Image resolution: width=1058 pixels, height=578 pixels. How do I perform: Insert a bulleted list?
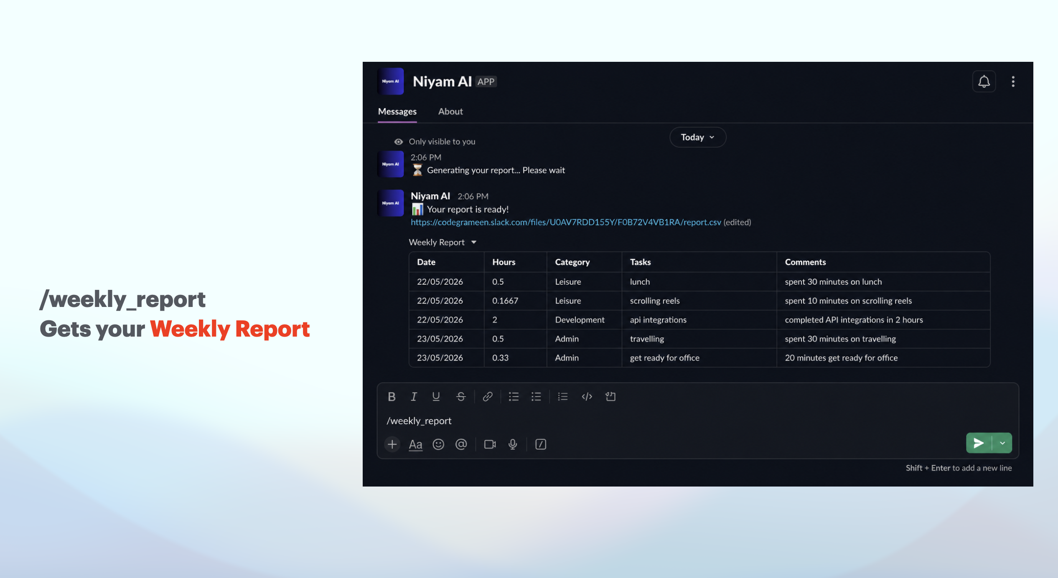pyautogui.click(x=536, y=397)
